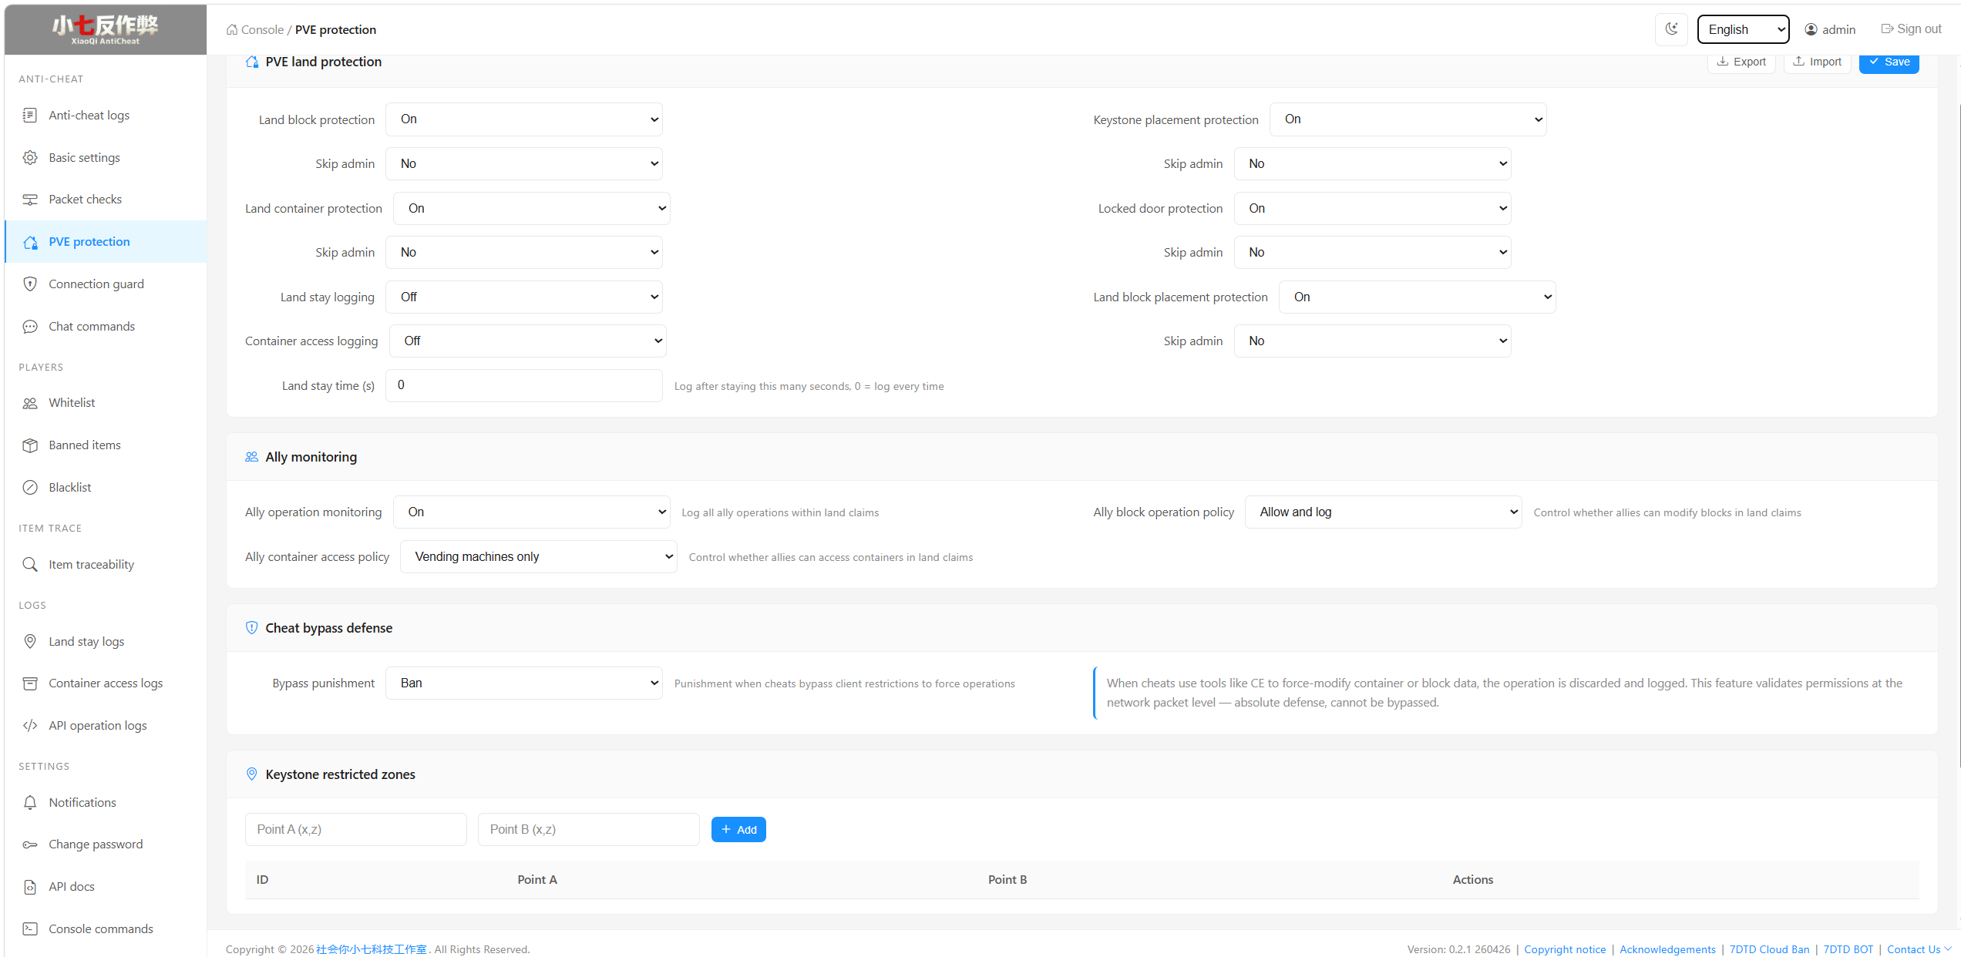Click the Banned items box icon
This screenshot has height=957, width=1961.
[30, 445]
